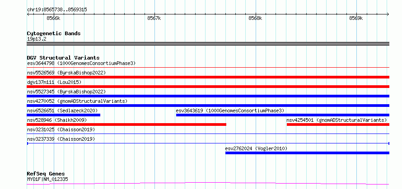This screenshot has width=402, height=189.
Task: Open the nsv5527345 (ByrskaBishop2022) label
Action: [66, 92]
